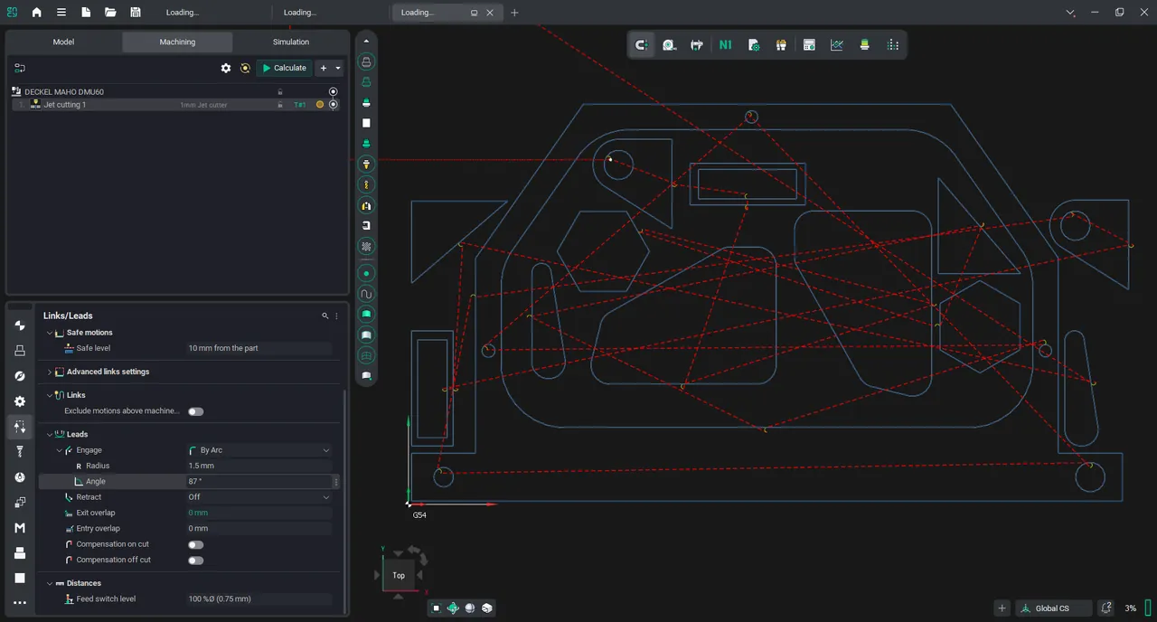1157x622 pixels.
Task: Toggle Exclude motions above machine switch
Action: [195, 411]
